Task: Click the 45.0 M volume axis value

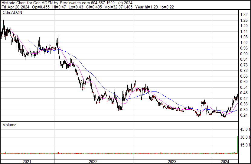Action: (245, 129)
